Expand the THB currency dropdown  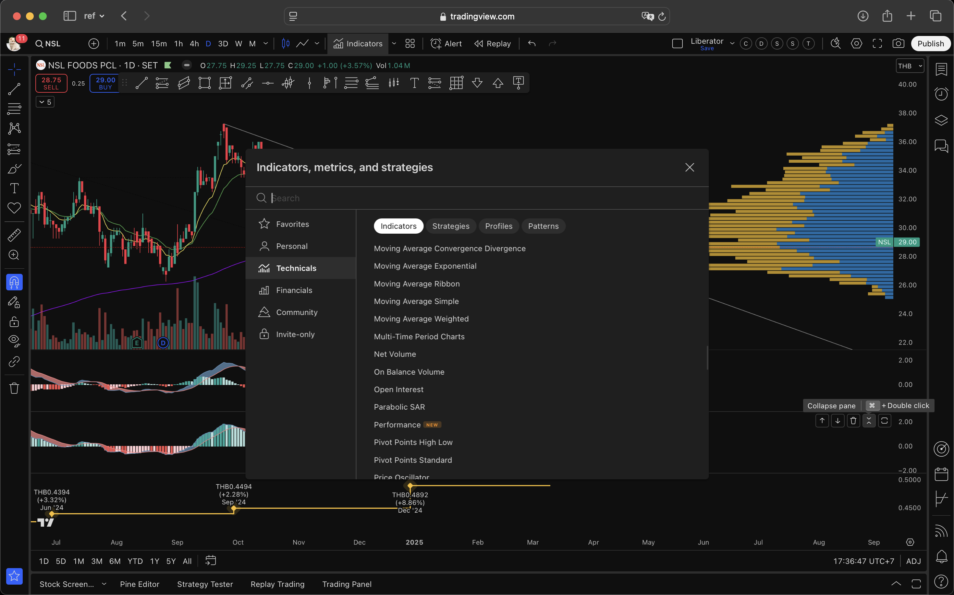[x=910, y=66]
